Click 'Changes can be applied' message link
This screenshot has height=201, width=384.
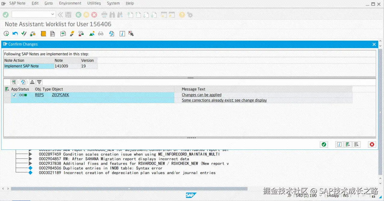(202, 95)
